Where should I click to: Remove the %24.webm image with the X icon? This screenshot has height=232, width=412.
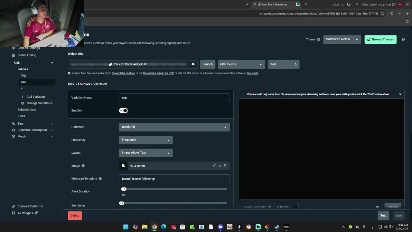pos(220,166)
